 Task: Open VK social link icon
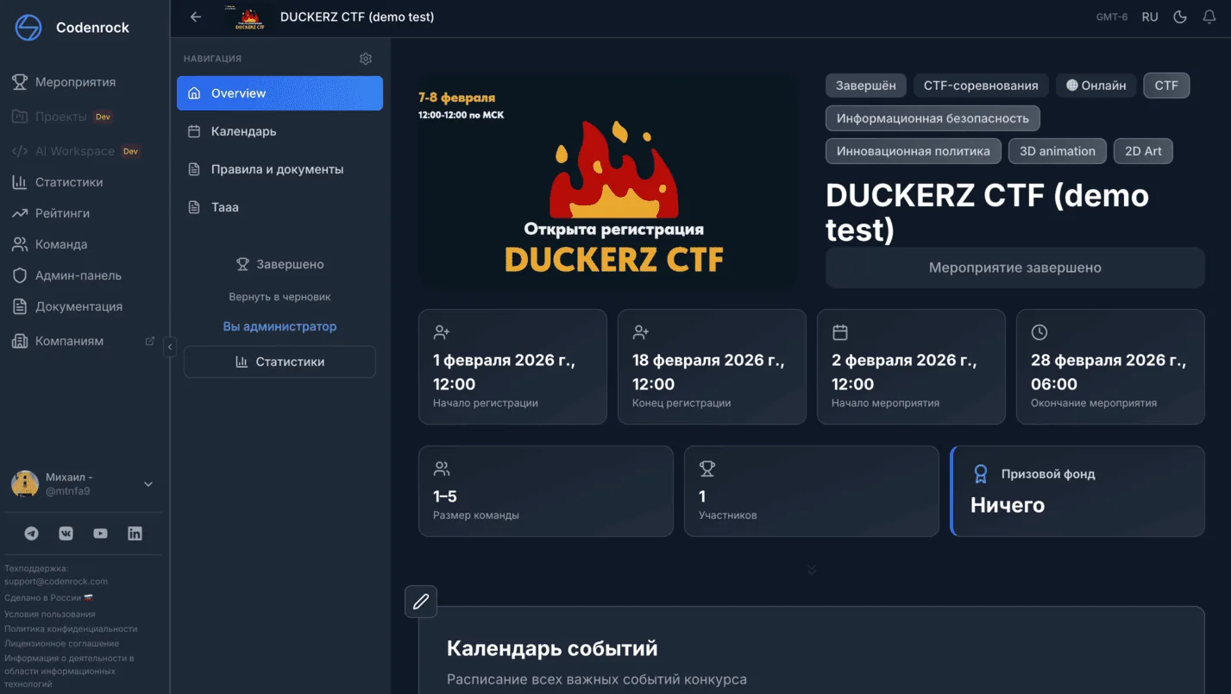pyautogui.click(x=66, y=533)
